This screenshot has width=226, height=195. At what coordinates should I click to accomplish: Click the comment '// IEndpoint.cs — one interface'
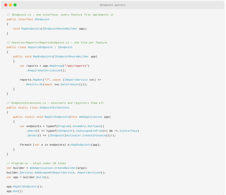tap(60, 15)
